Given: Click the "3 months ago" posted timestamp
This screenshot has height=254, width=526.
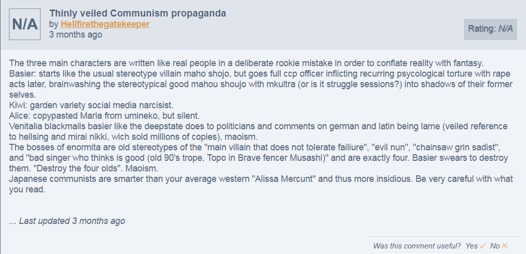Looking at the screenshot, I should 76,35.
